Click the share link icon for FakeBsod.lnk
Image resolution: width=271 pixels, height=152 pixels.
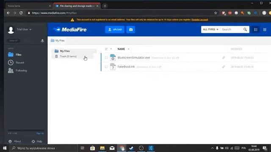(x=224, y=67)
